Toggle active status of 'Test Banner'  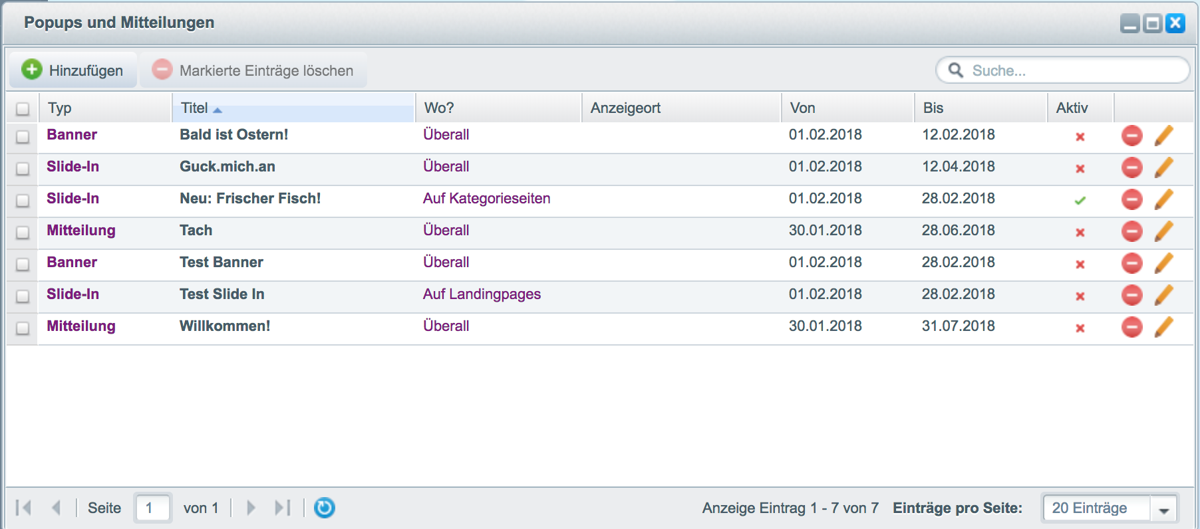point(1080,264)
